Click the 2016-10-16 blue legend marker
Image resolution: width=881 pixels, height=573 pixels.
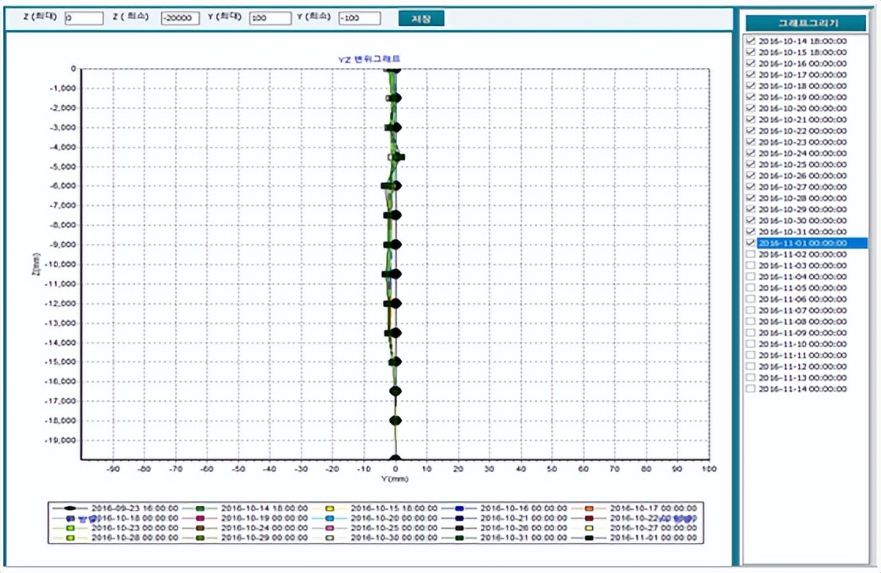pos(459,508)
